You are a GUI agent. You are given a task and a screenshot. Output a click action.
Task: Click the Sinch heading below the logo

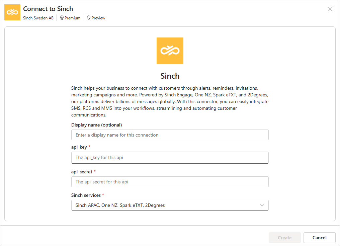tap(170, 76)
